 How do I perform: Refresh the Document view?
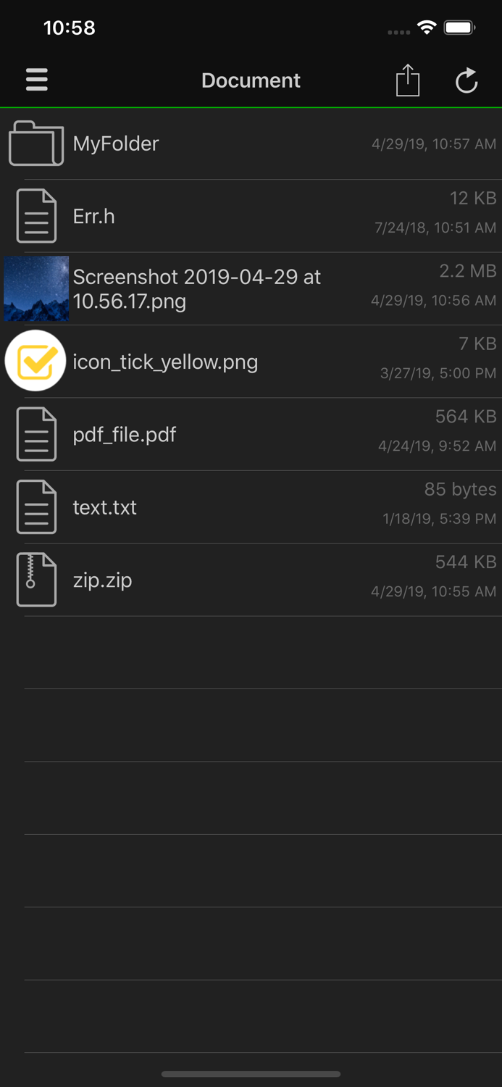[x=467, y=80]
